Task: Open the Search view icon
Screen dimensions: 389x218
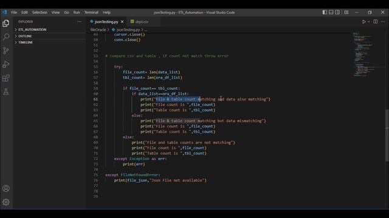Action: point(6,37)
